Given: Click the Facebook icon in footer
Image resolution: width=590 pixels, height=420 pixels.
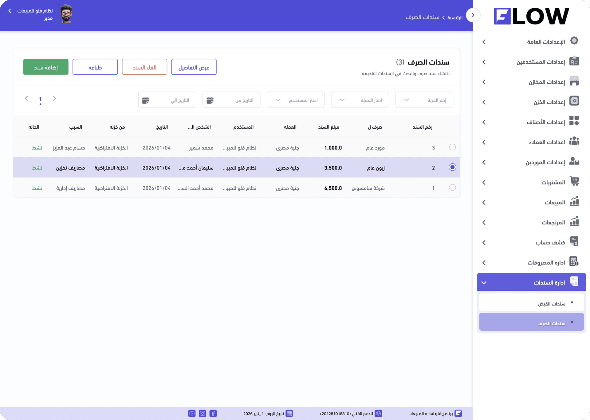Looking at the screenshot, I should (x=213, y=413).
